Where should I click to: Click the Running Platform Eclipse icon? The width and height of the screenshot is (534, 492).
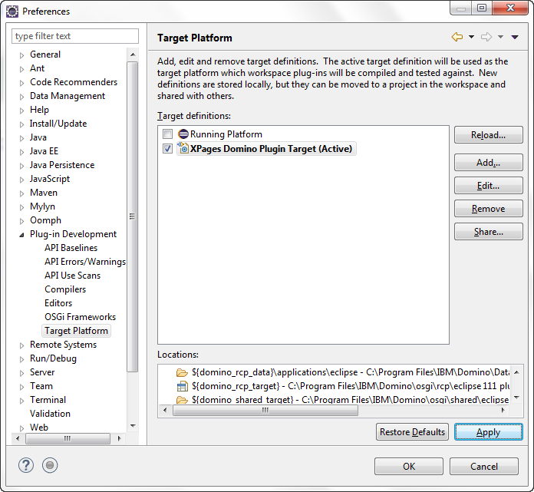183,134
